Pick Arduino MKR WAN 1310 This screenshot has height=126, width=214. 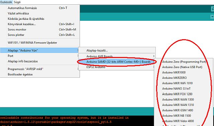(x=184, y=105)
